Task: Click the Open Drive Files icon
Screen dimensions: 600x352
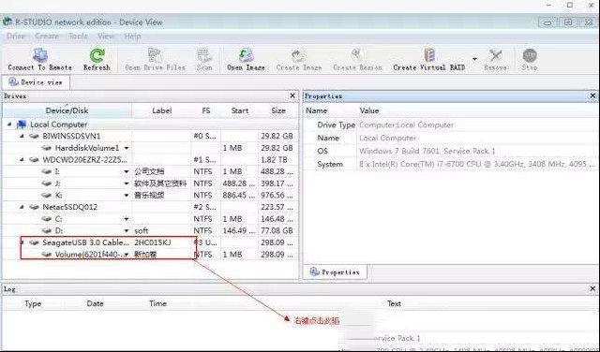Action: (155, 55)
